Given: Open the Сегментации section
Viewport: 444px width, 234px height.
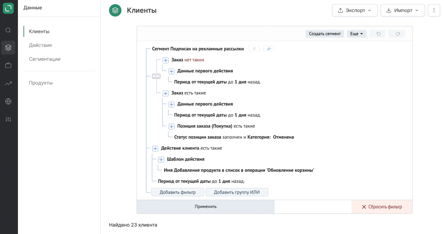Looking at the screenshot, I should [x=45, y=59].
